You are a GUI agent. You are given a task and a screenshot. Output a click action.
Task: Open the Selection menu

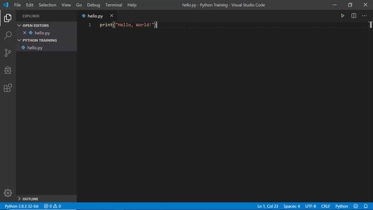[48, 5]
